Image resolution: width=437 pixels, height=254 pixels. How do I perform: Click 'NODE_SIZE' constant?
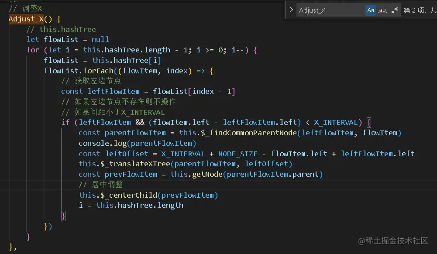click(238, 154)
